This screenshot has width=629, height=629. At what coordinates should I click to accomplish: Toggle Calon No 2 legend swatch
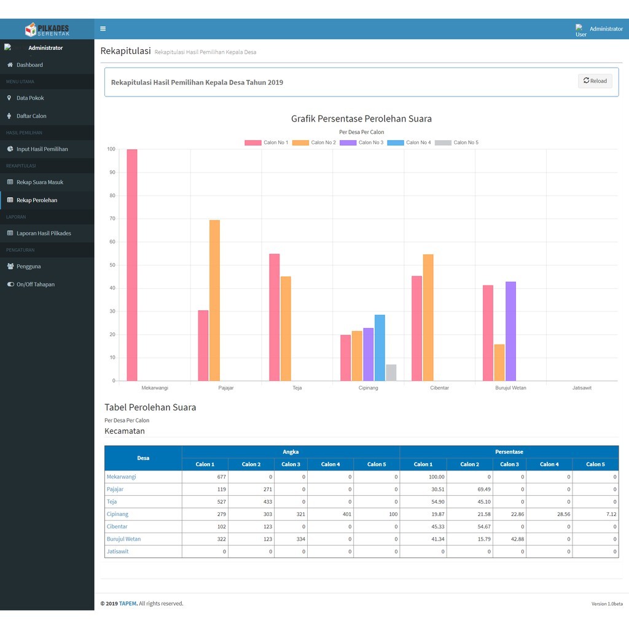tap(300, 143)
